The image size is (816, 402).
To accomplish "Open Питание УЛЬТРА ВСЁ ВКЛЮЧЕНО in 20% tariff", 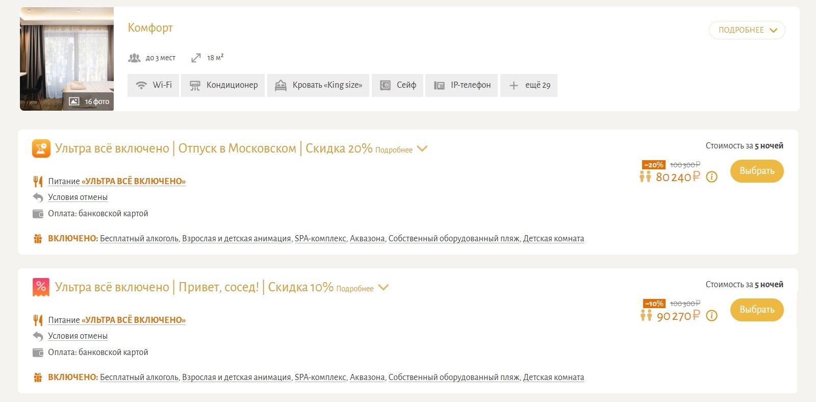I will tap(117, 181).
